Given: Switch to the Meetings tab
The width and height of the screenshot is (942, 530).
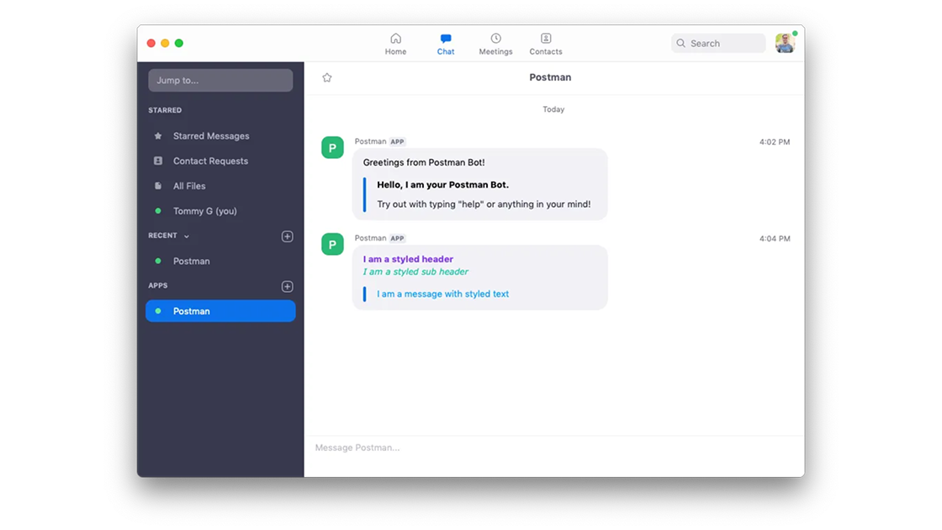Looking at the screenshot, I should tap(495, 44).
